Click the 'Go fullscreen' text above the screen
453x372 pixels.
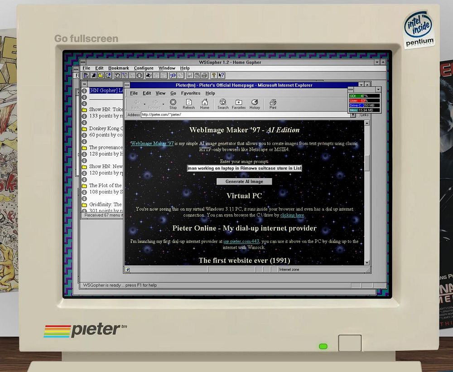pos(86,39)
